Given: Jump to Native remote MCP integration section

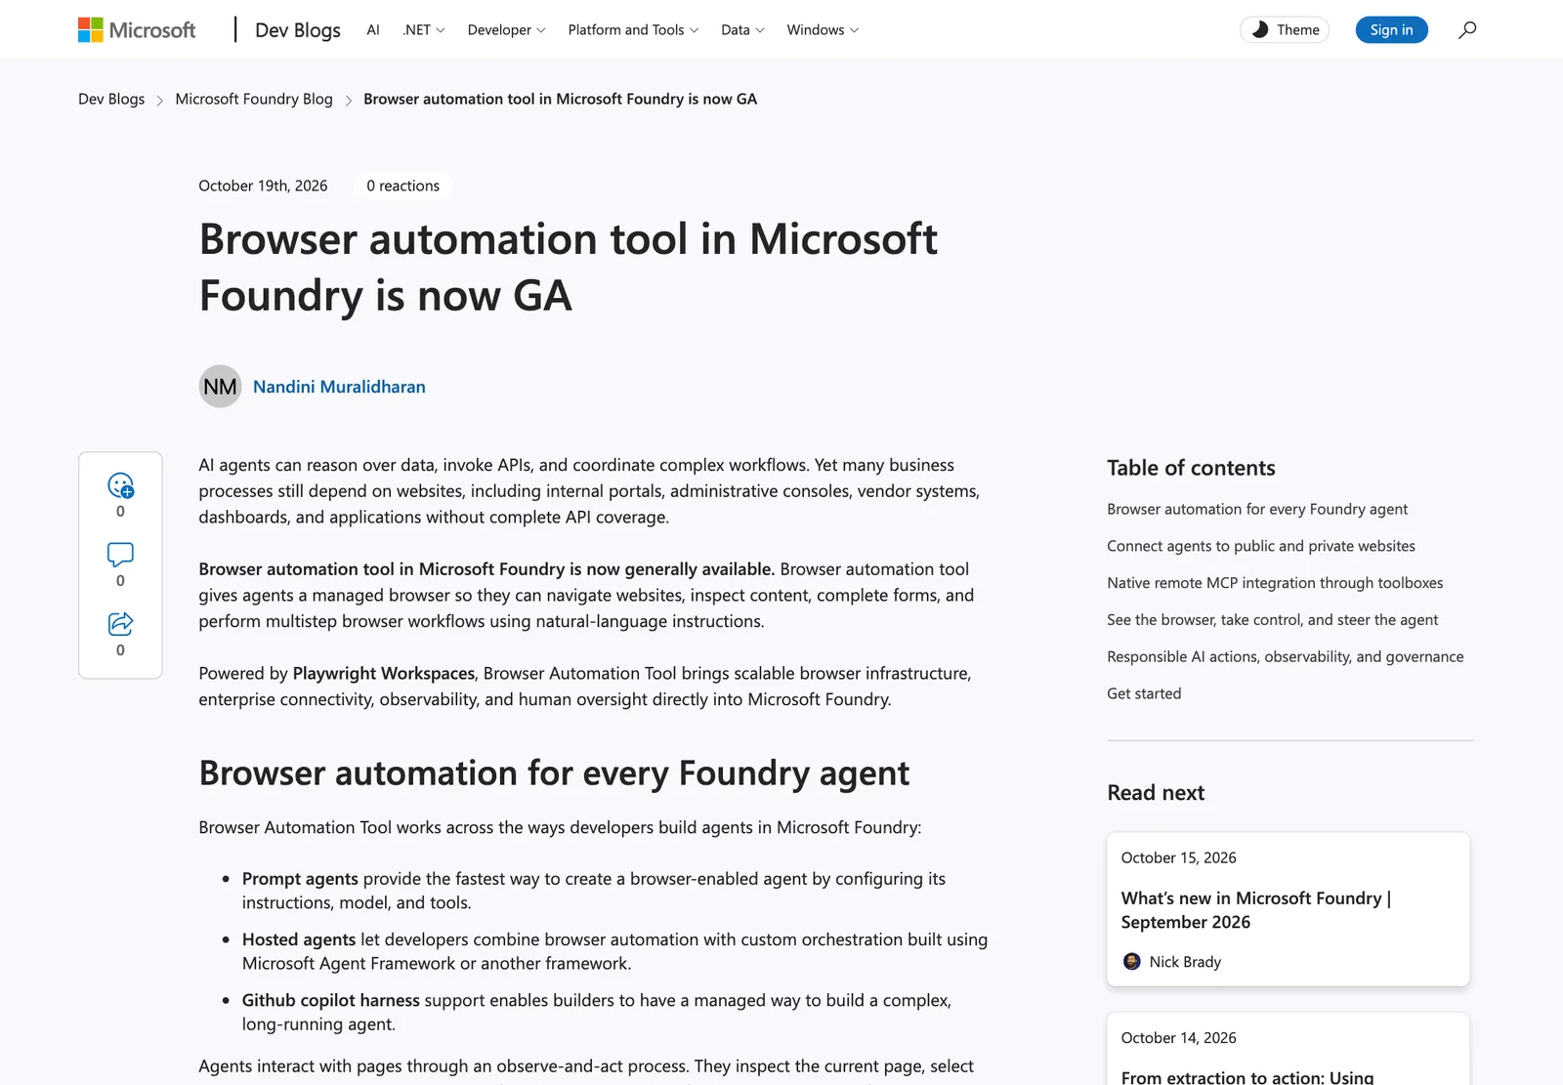Looking at the screenshot, I should click(x=1275, y=583).
